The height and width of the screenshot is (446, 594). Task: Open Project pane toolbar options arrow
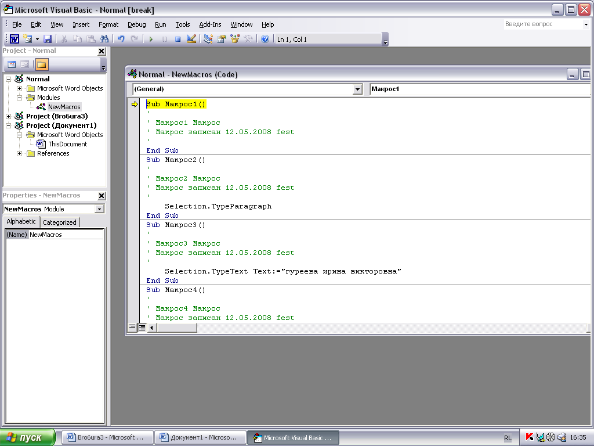103,65
